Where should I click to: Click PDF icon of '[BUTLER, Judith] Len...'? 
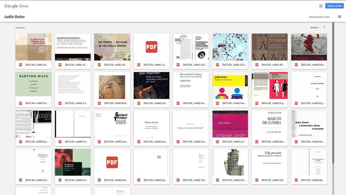217,142
